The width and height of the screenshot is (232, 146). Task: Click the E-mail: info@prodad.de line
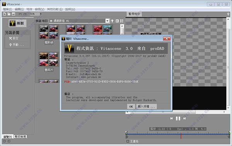tap(84, 74)
